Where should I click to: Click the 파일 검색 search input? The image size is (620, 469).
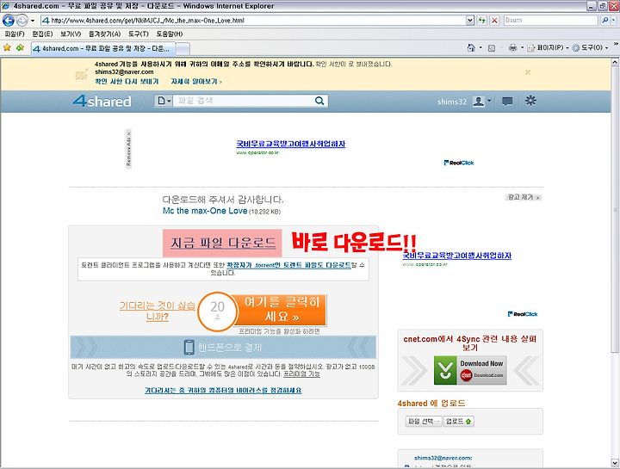(x=243, y=101)
